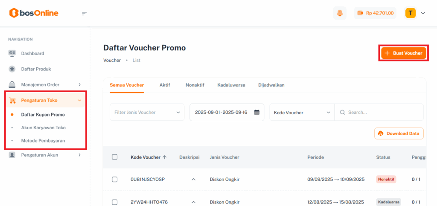Open the Filter Jenis Voucher dropdown

click(x=147, y=113)
